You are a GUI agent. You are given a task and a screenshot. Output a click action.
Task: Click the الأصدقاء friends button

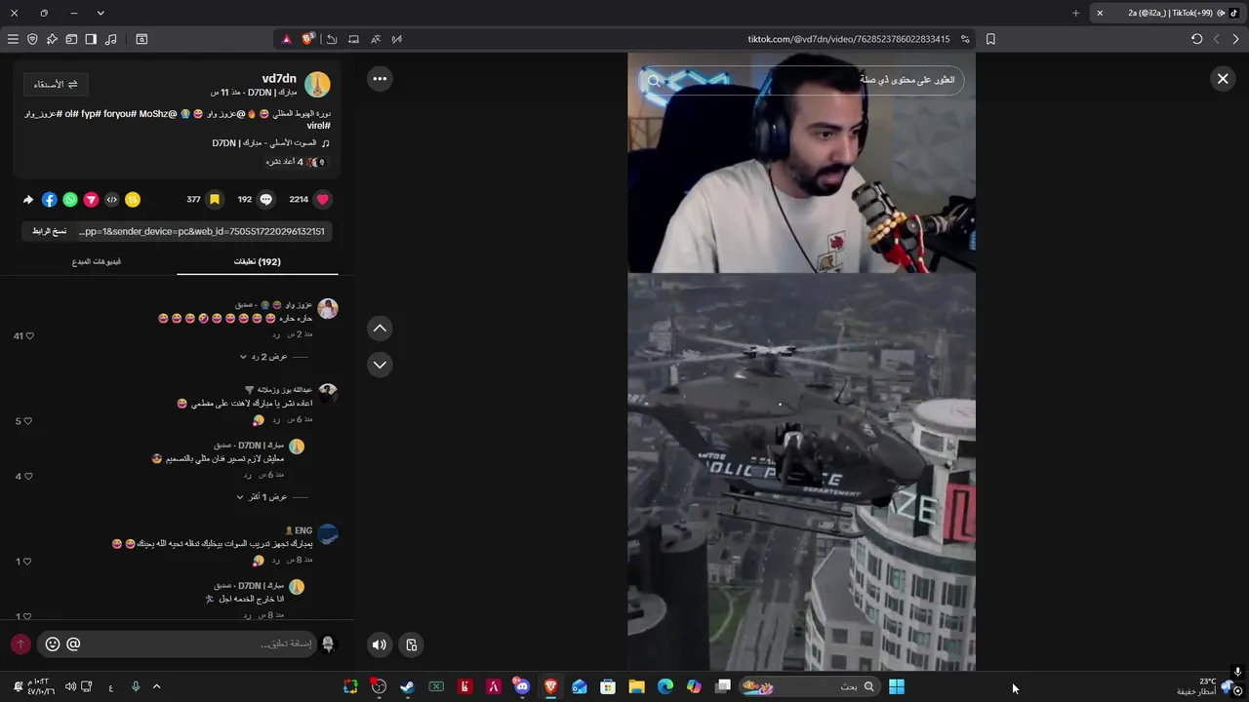coord(56,84)
